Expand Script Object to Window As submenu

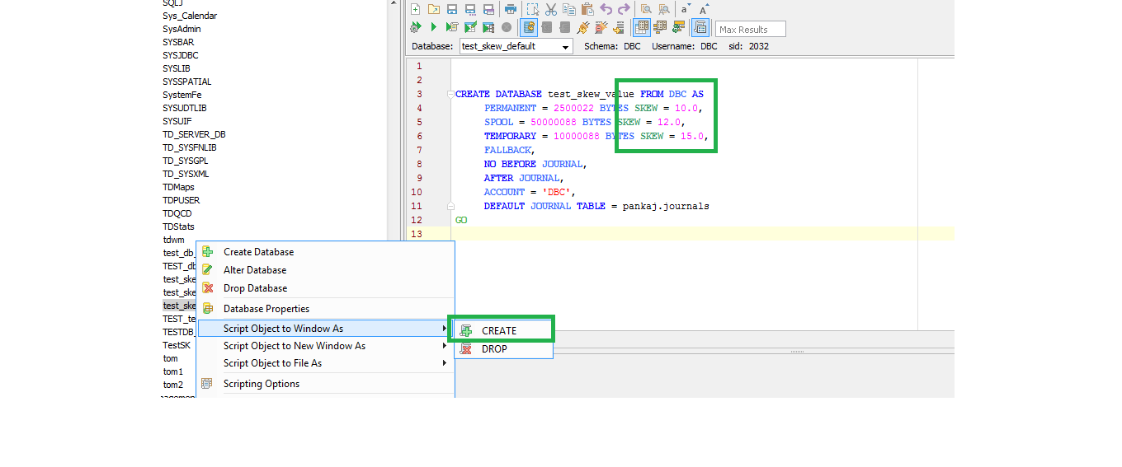tap(326, 328)
